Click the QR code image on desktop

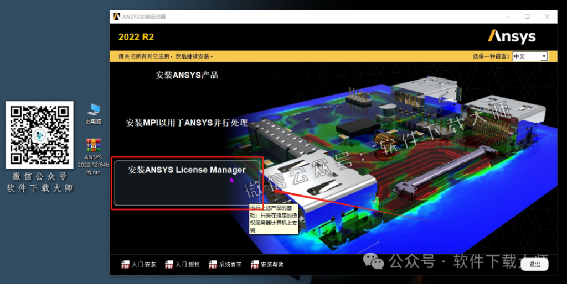point(39,135)
